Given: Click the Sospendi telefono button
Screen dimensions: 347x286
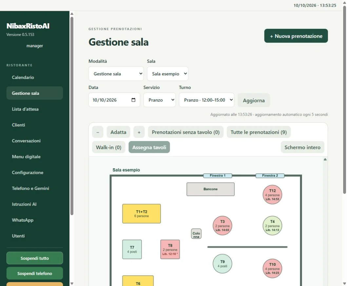Looking at the screenshot, I should click(x=34, y=273).
